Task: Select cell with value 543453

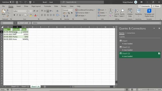Action: pyautogui.click(x=25, y=39)
